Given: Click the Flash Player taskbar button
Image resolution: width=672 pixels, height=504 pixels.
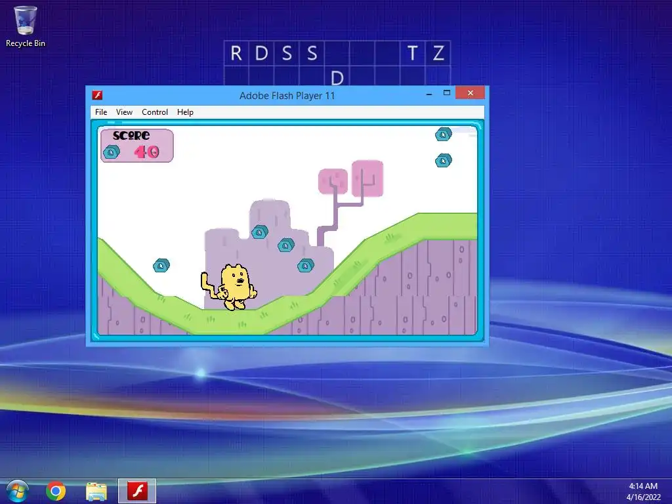Looking at the screenshot, I should pos(137,491).
